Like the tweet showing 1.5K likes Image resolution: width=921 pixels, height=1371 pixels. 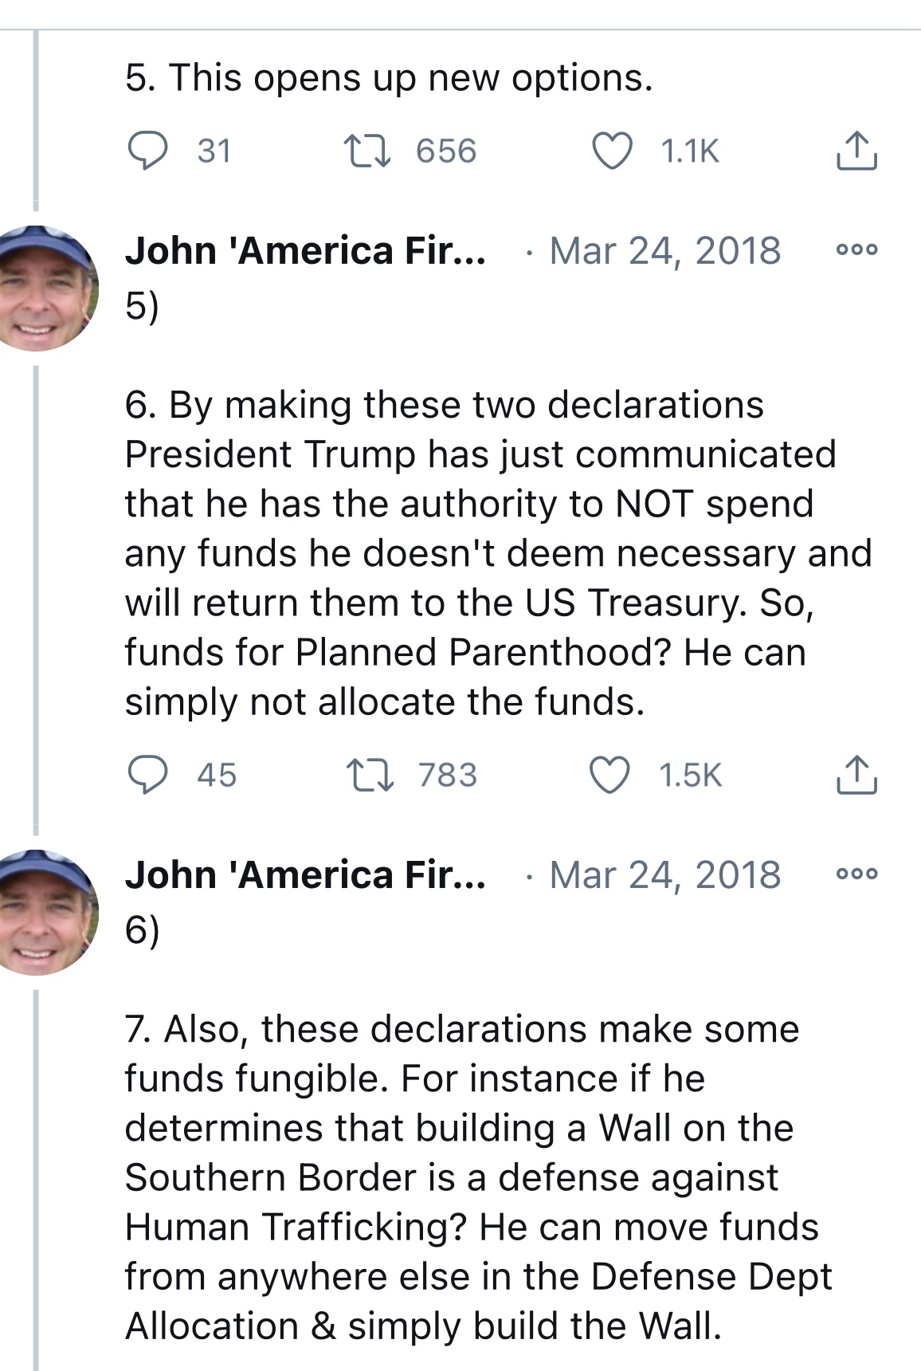click(609, 775)
